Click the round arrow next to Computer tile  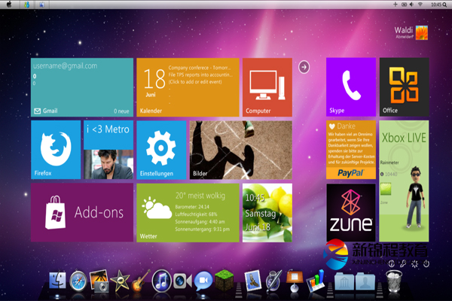[304, 67]
